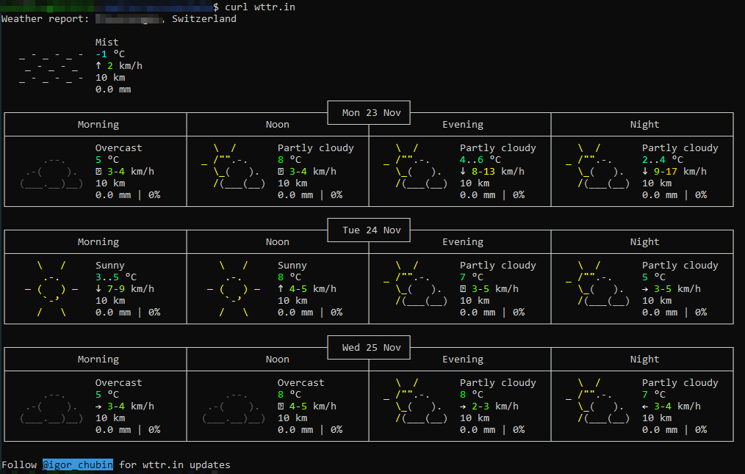Select the 'Mon 23 Nov' date header
The image size is (745, 474).
(371, 112)
